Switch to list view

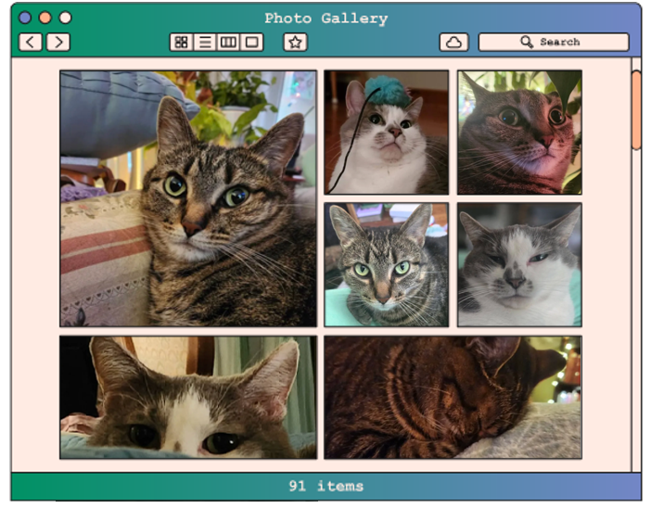(x=205, y=42)
